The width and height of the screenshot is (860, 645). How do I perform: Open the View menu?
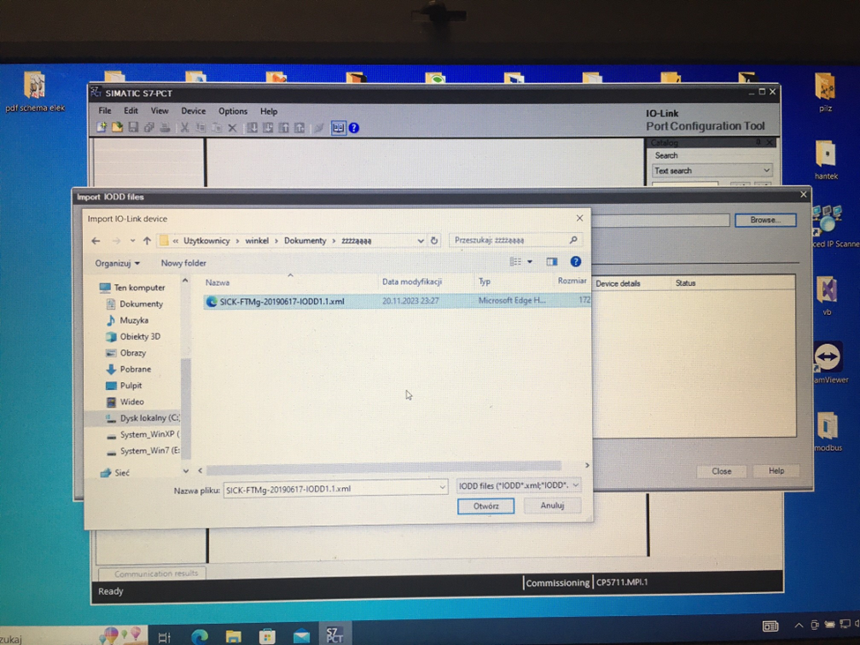pyautogui.click(x=159, y=111)
